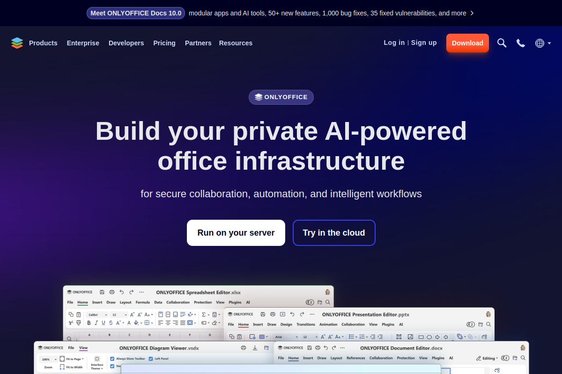Select Transitions tab in Presentation Editor
This screenshot has height=374, width=562.
point(306,324)
